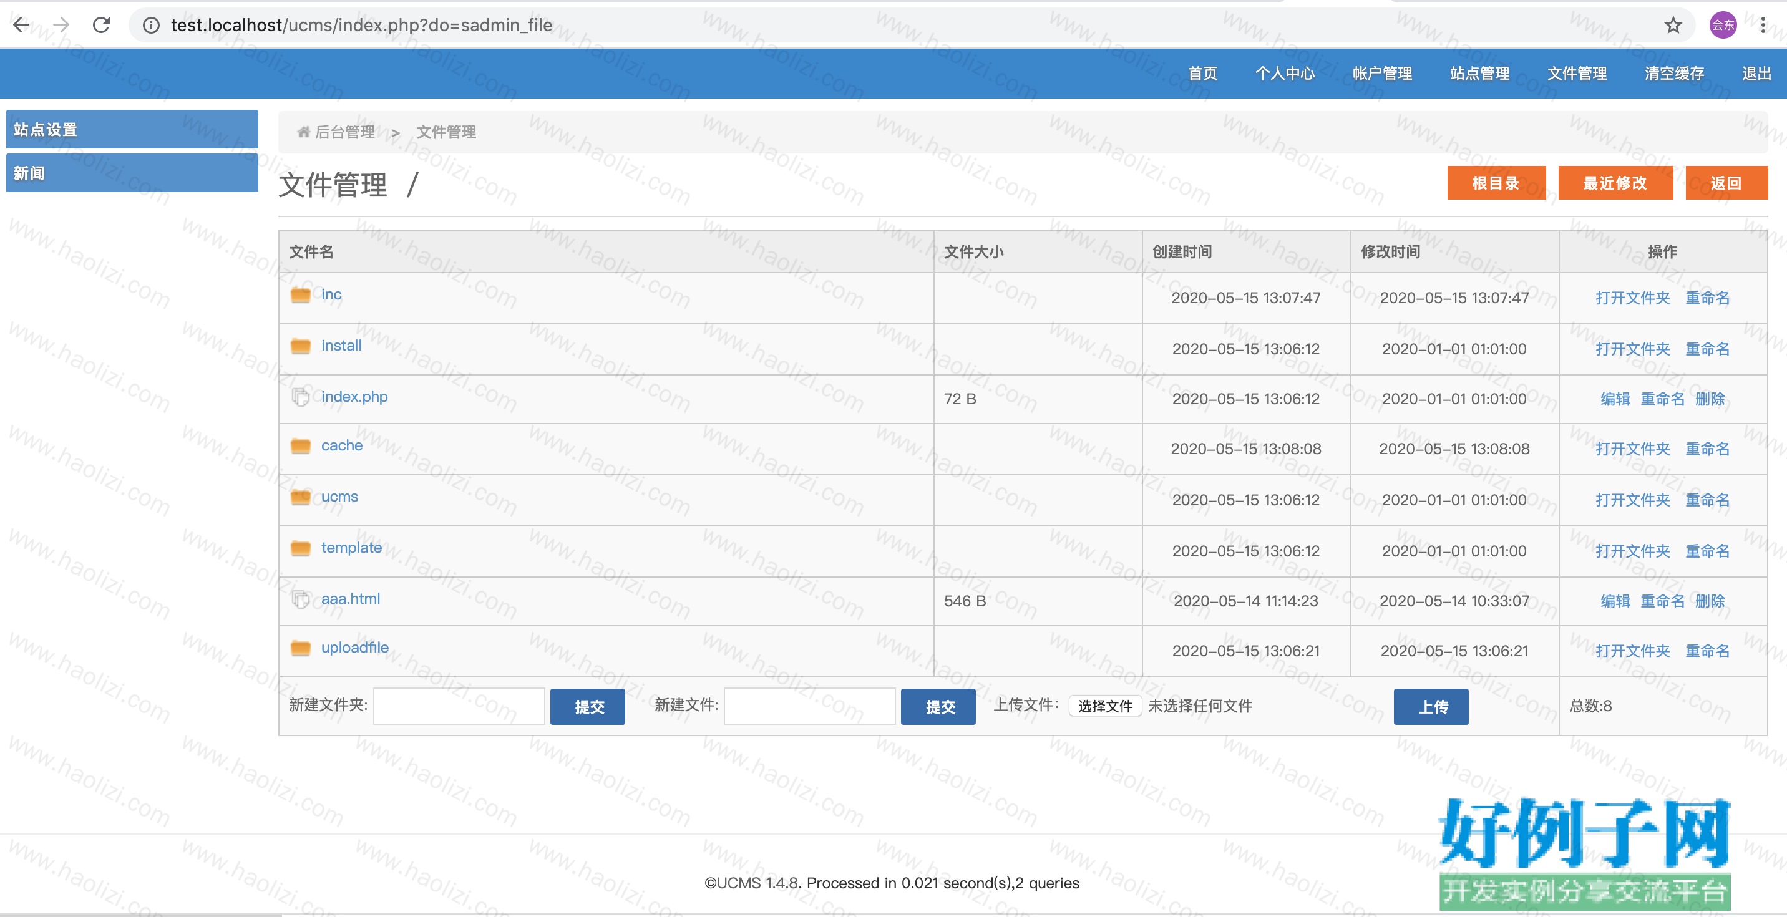Click the inc folder icon
This screenshot has height=917, width=1787.
(x=300, y=295)
